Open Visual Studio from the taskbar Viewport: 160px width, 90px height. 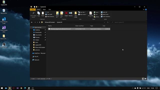tap(17, 88)
